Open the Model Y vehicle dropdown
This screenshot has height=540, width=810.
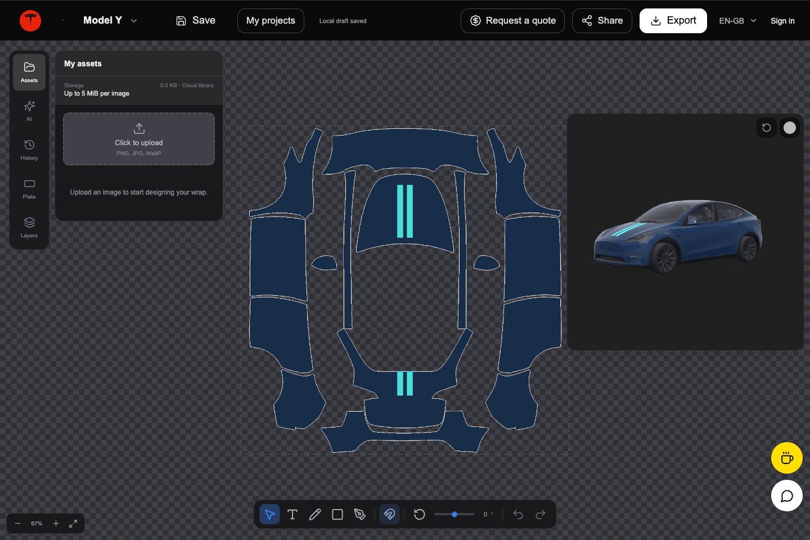click(x=110, y=20)
